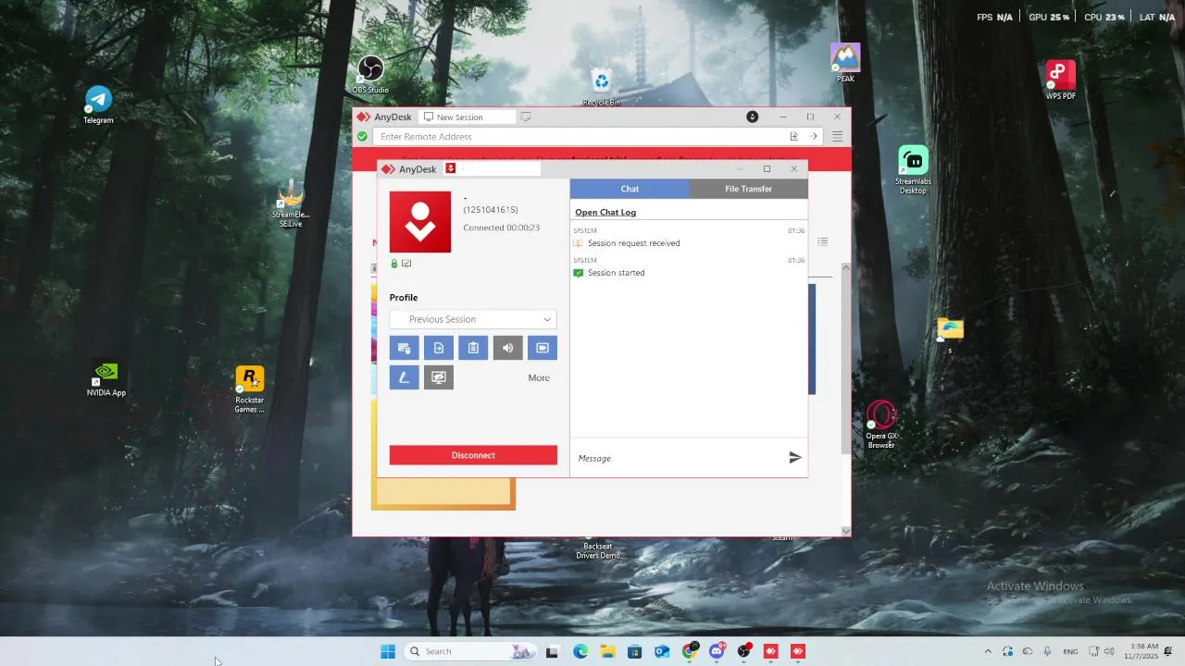This screenshot has height=666, width=1185.
Task: Select the New Session tab
Action: (x=467, y=117)
